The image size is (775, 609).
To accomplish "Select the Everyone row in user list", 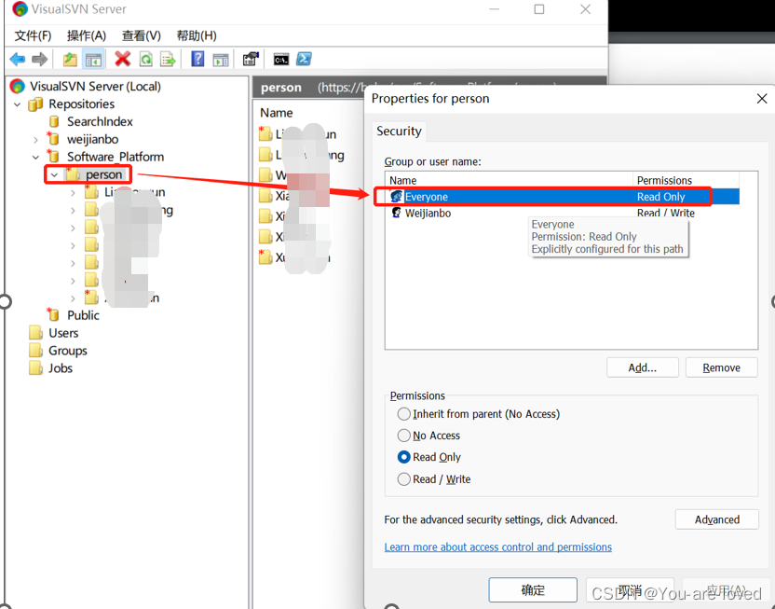I will pyautogui.click(x=563, y=197).
